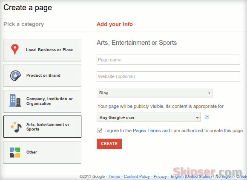247x180 pixels.
Task: Open the Blog subcategory dropdown
Action: pyautogui.click(x=154, y=93)
